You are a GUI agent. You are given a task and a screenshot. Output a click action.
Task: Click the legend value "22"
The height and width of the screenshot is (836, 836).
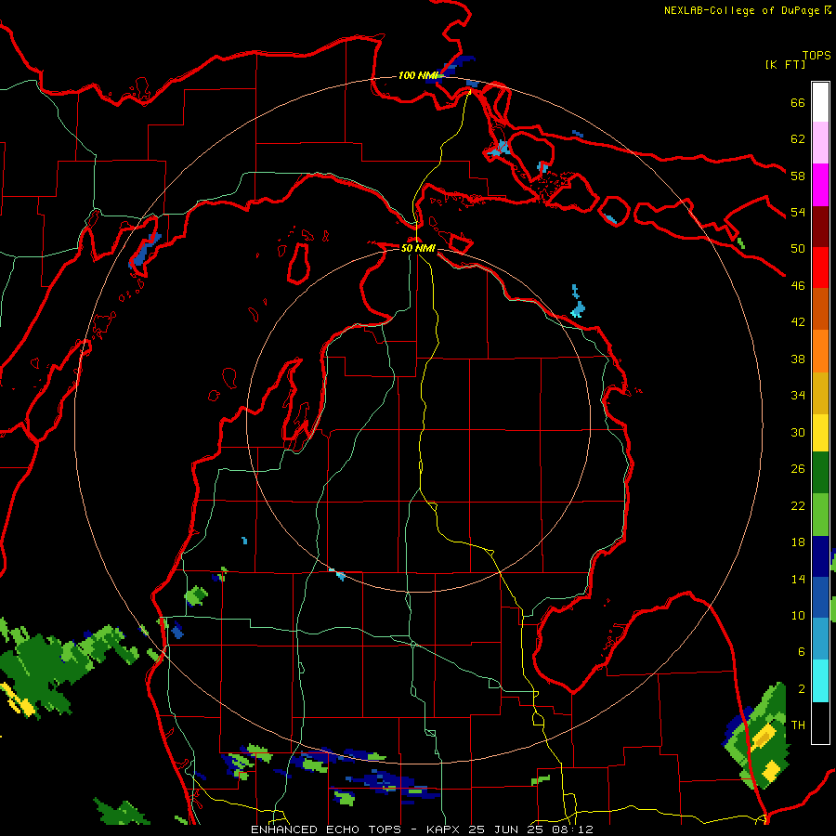tap(798, 505)
